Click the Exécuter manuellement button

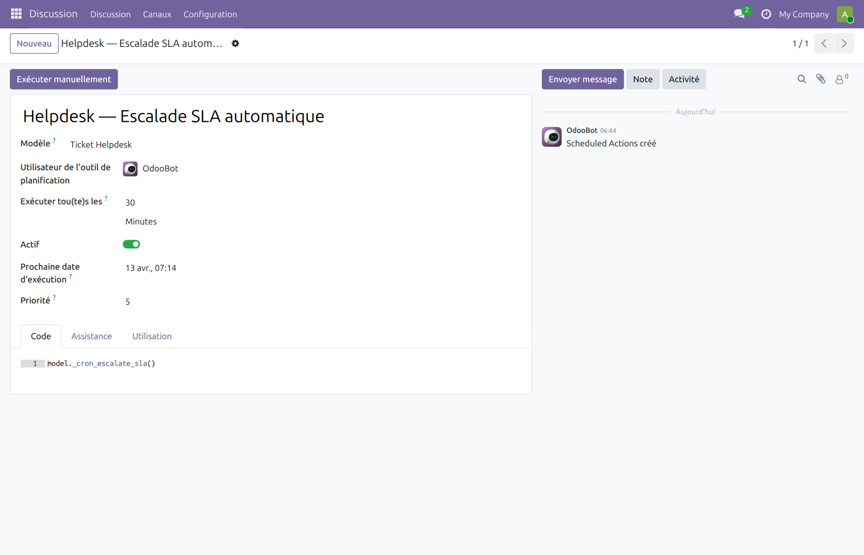63,79
